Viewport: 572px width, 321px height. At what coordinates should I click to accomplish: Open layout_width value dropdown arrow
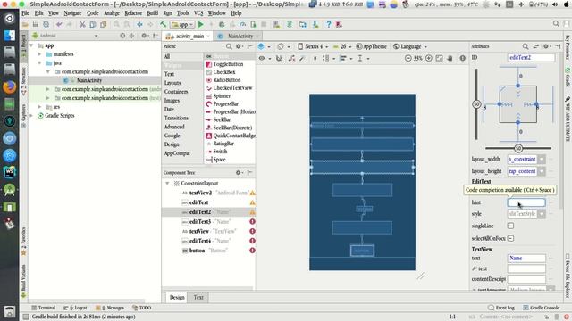pos(542,159)
